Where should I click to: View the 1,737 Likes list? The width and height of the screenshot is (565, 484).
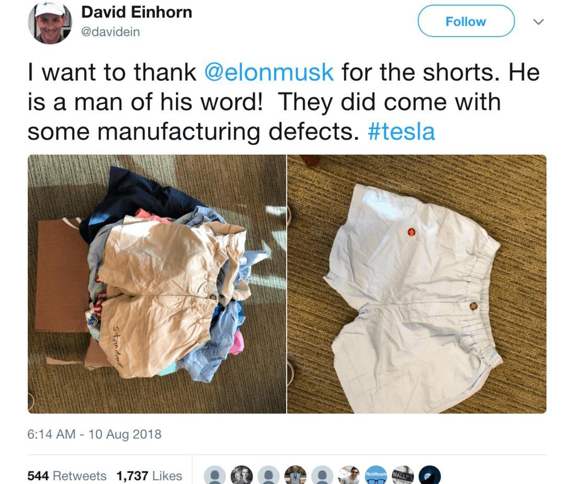click(x=149, y=476)
